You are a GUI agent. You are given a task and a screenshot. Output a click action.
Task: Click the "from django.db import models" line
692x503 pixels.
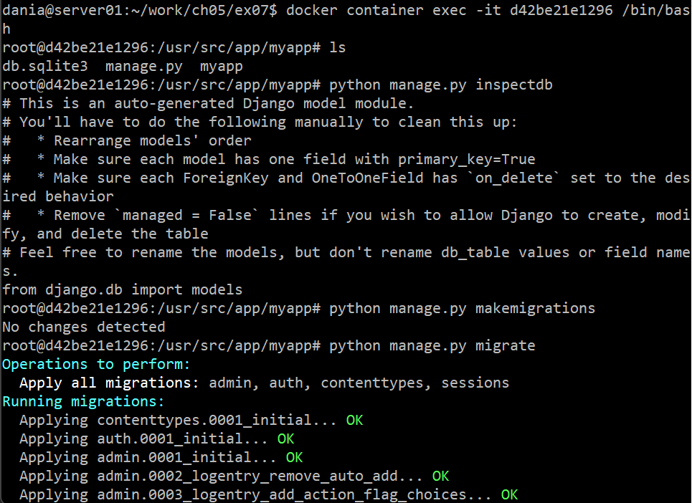coord(123,290)
